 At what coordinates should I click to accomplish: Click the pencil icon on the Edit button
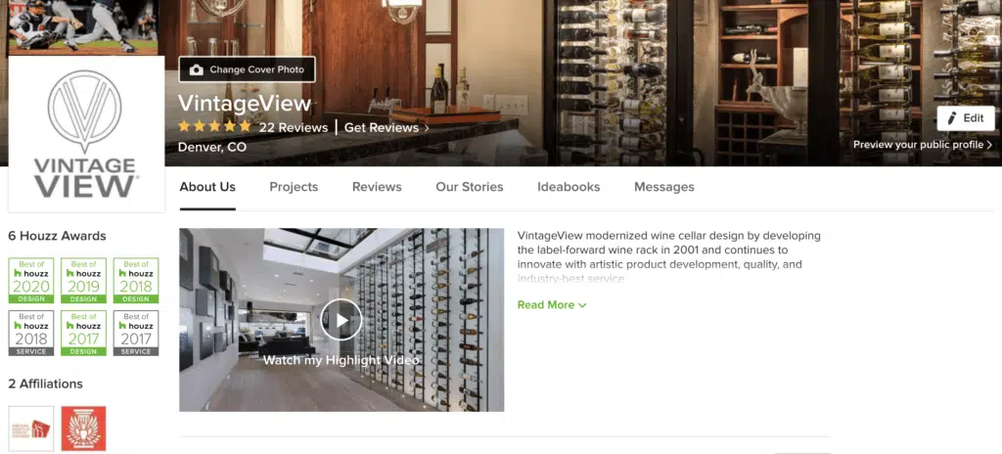point(951,118)
